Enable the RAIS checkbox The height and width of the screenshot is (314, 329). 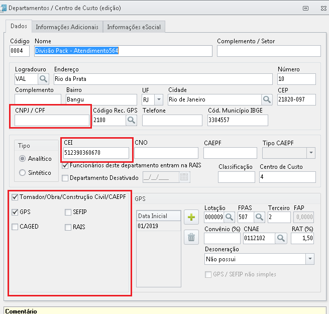click(x=68, y=227)
